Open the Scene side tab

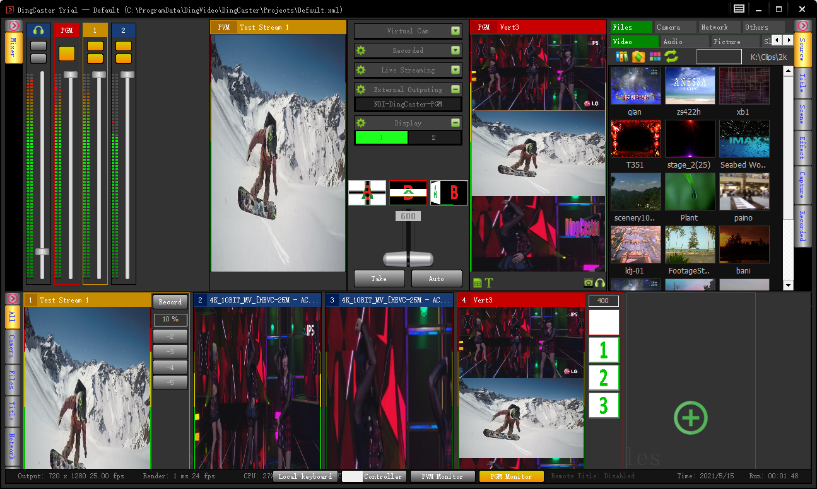click(x=802, y=115)
